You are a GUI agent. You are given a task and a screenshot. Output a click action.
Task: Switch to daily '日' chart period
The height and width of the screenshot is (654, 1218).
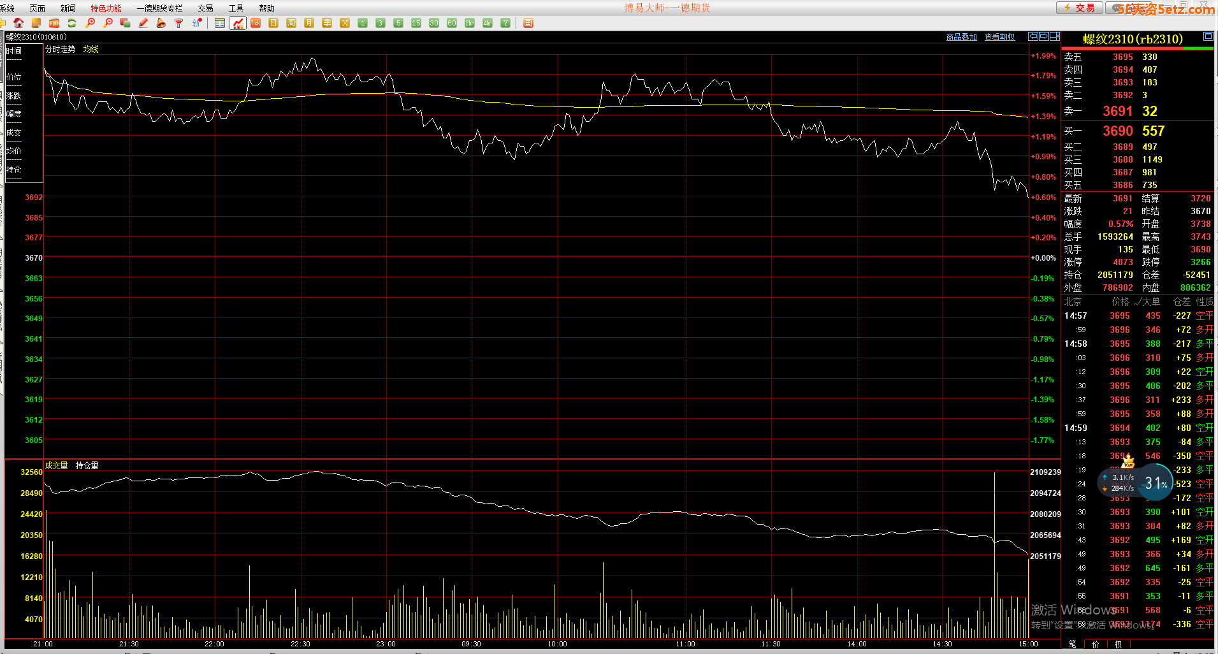[273, 23]
